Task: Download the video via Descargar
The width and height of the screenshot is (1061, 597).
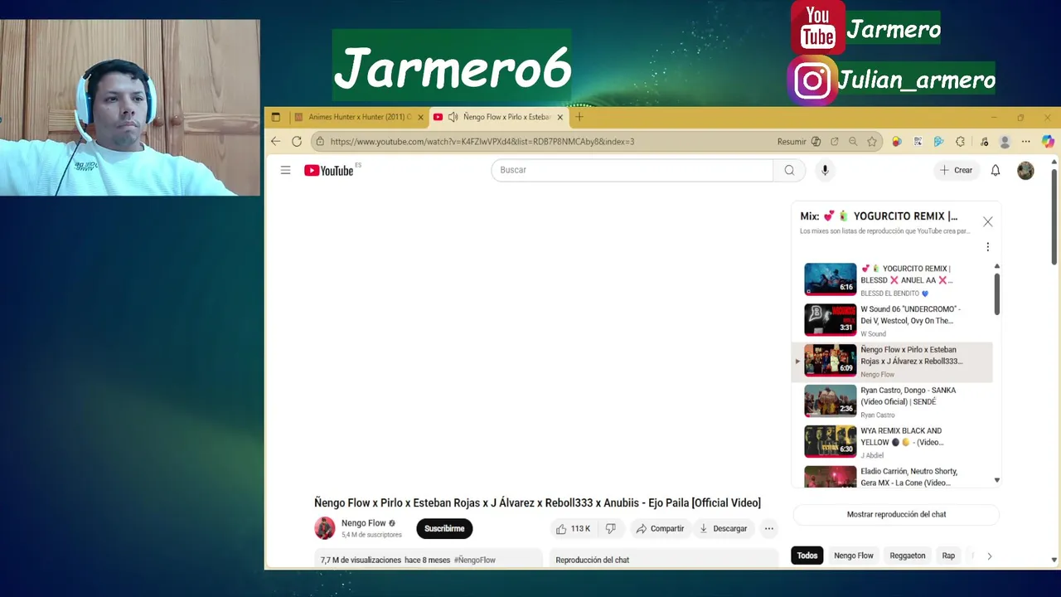Action: tap(723, 528)
